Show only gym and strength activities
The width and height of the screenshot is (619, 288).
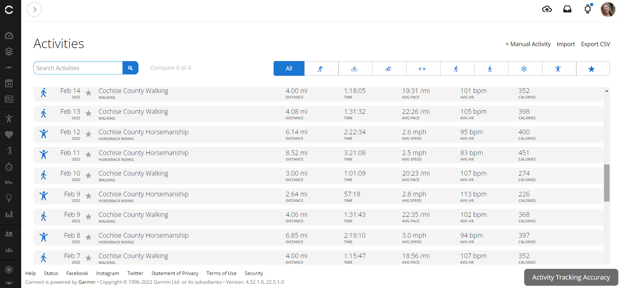(x=422, y=69)
